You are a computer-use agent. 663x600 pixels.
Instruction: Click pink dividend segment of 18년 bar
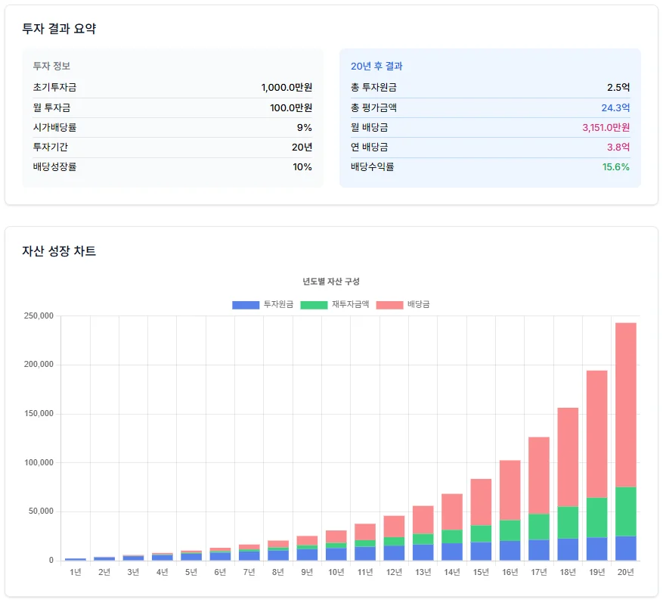(567, 457)
